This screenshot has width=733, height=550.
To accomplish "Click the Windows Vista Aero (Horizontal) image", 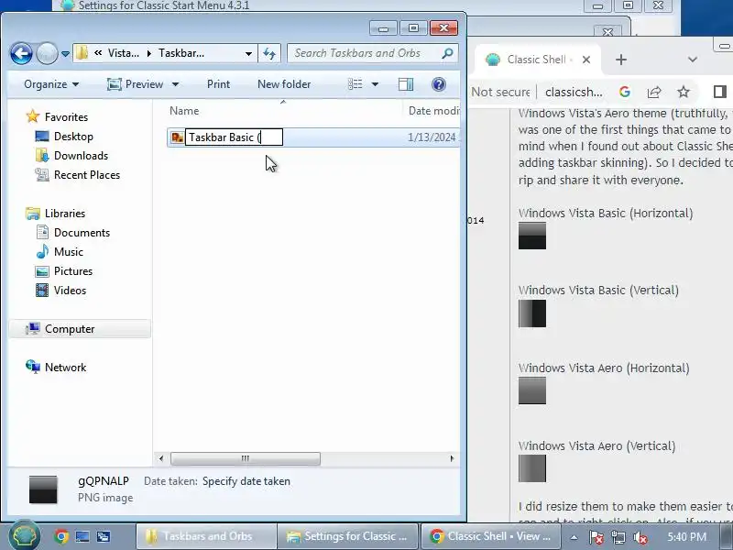I will [x=532, y=390].
